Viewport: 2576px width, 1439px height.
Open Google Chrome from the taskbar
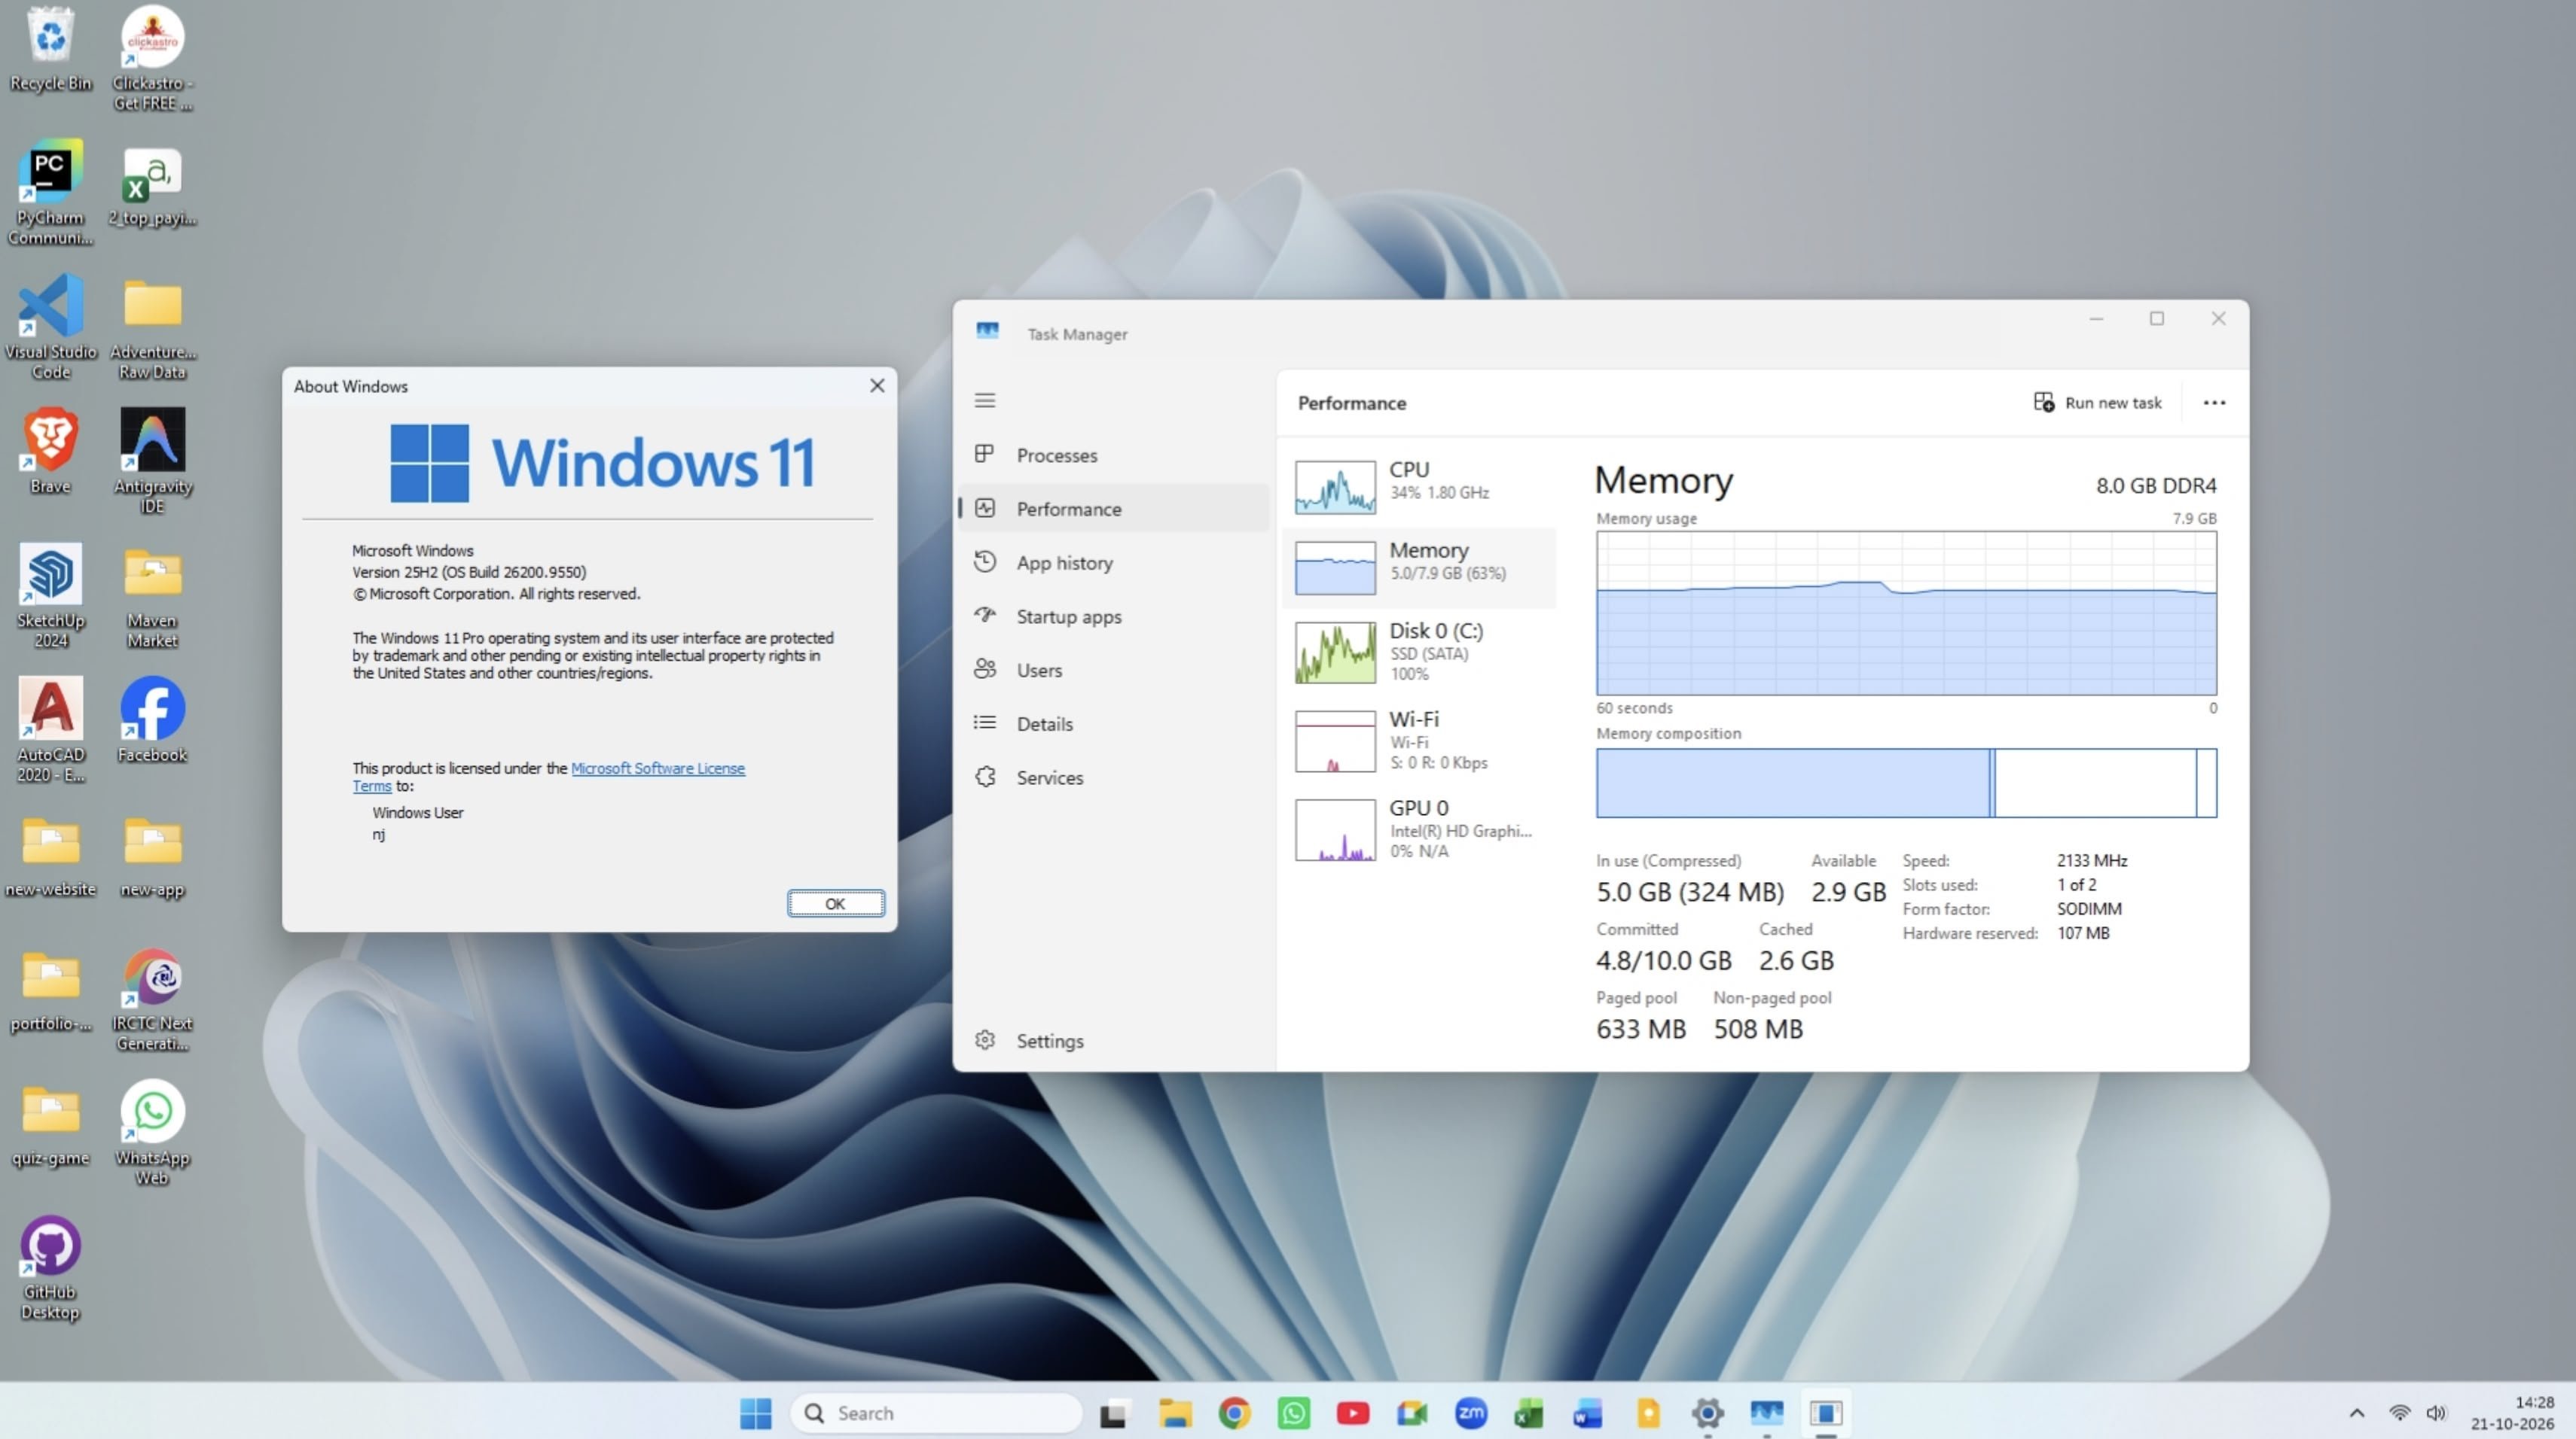point(1234,1413)
